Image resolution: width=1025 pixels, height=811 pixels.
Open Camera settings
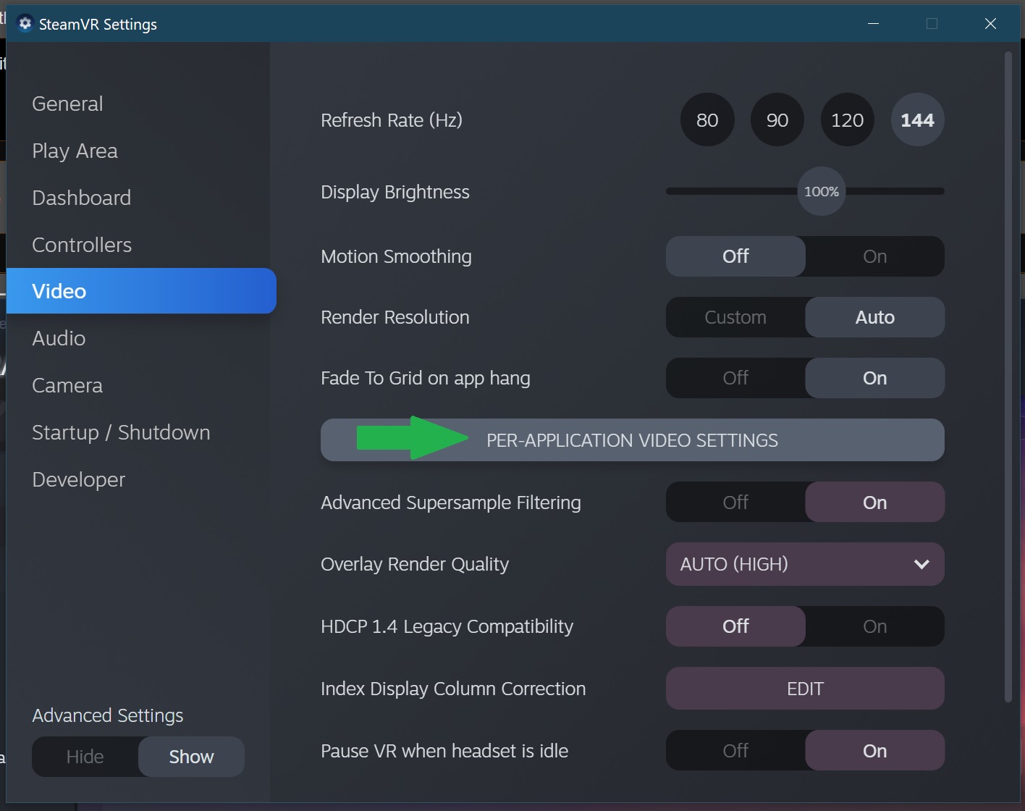(x=67, y=385)
